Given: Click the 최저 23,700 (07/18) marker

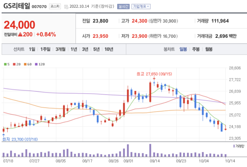Looking at the screenshot, I should 20,139.
